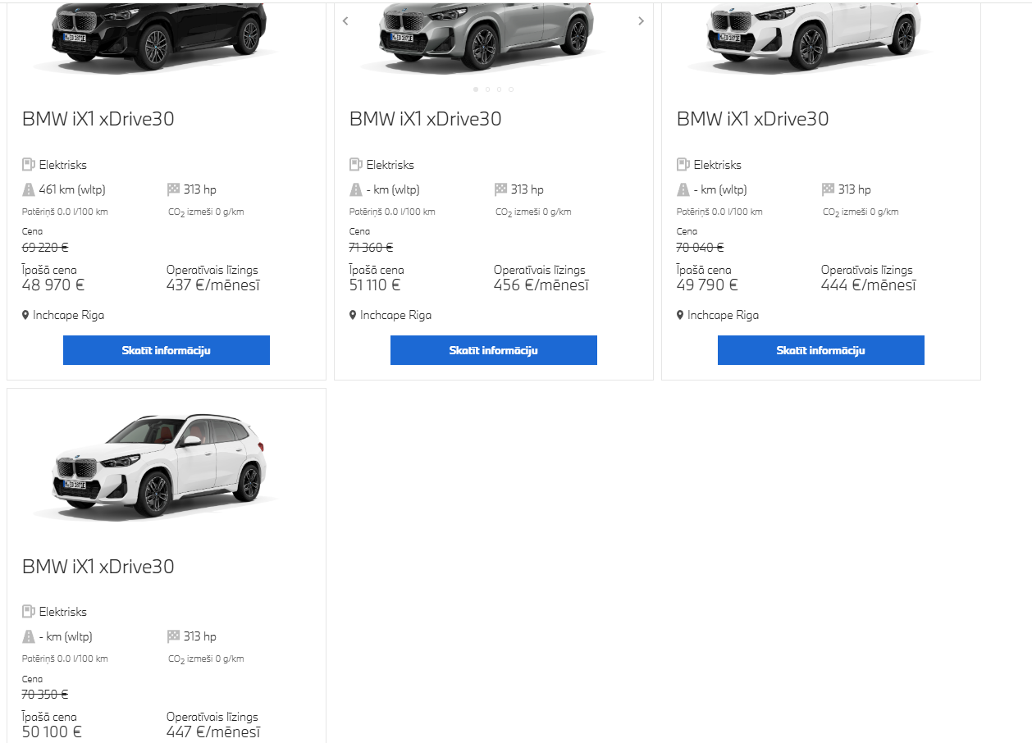Select the third carousel dot under silver car

point(499,89)
